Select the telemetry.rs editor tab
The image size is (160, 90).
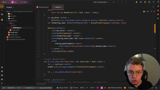click(x=58, y=7)
